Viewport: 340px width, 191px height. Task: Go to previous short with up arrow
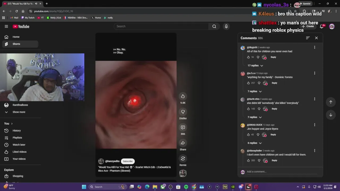click(331, 102)
